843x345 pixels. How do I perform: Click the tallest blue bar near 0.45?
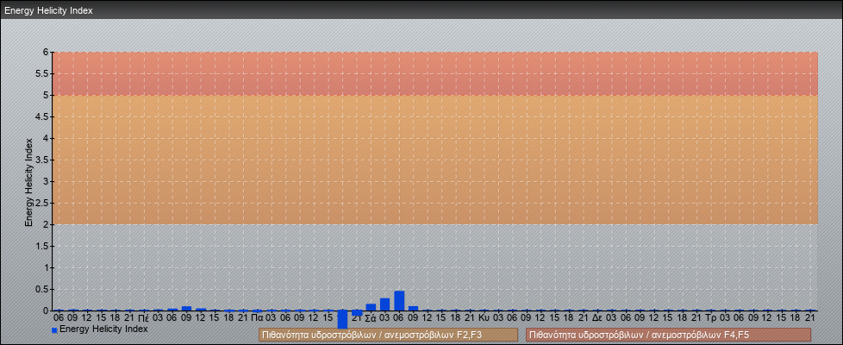(399, 301)
